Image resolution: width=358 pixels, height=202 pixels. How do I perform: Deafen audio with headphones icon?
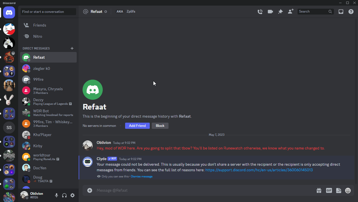click(64, 195)
